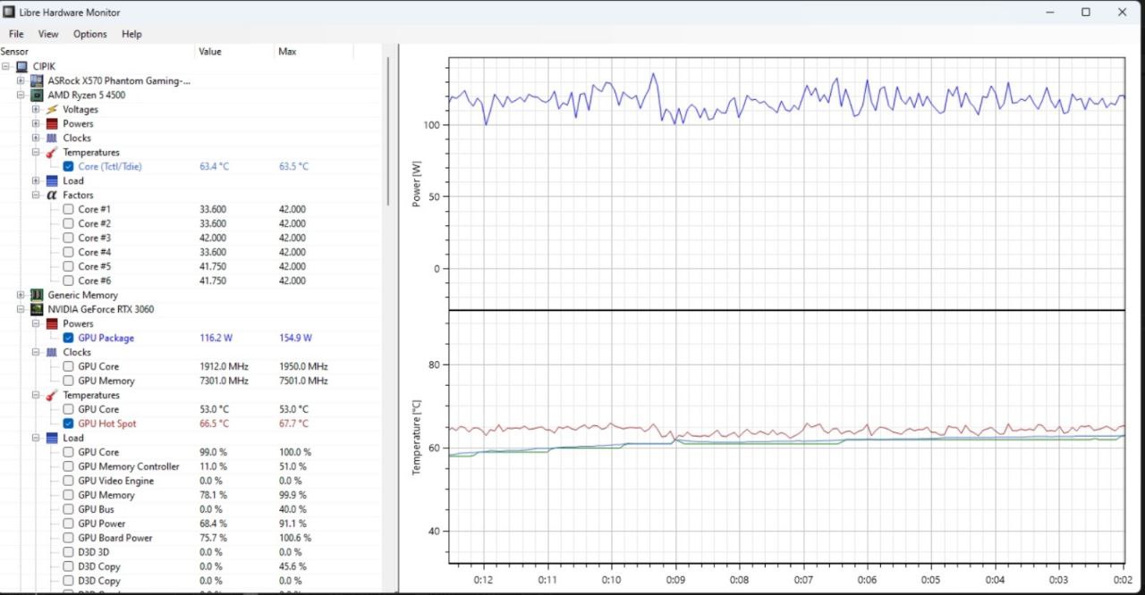Enable the Core #6 checkbox
This screenshot has width=1145, height=595.
click(68, 281)
